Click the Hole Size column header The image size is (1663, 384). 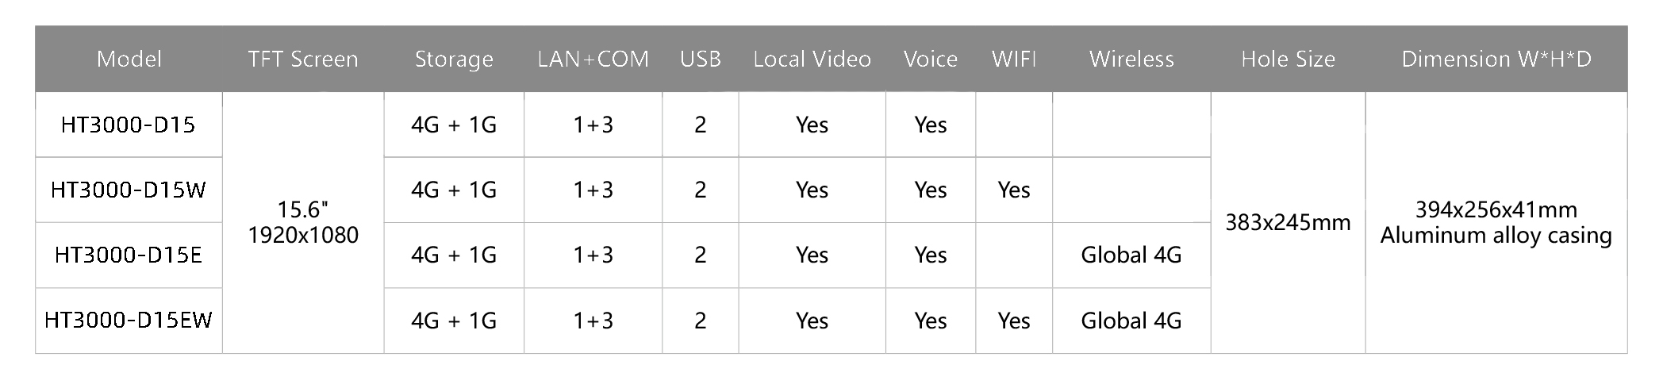pyautogui.click(x=1288, y=59)
